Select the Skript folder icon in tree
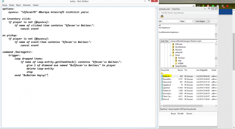This screenshot has height=129, width=235. coord(173,55)
